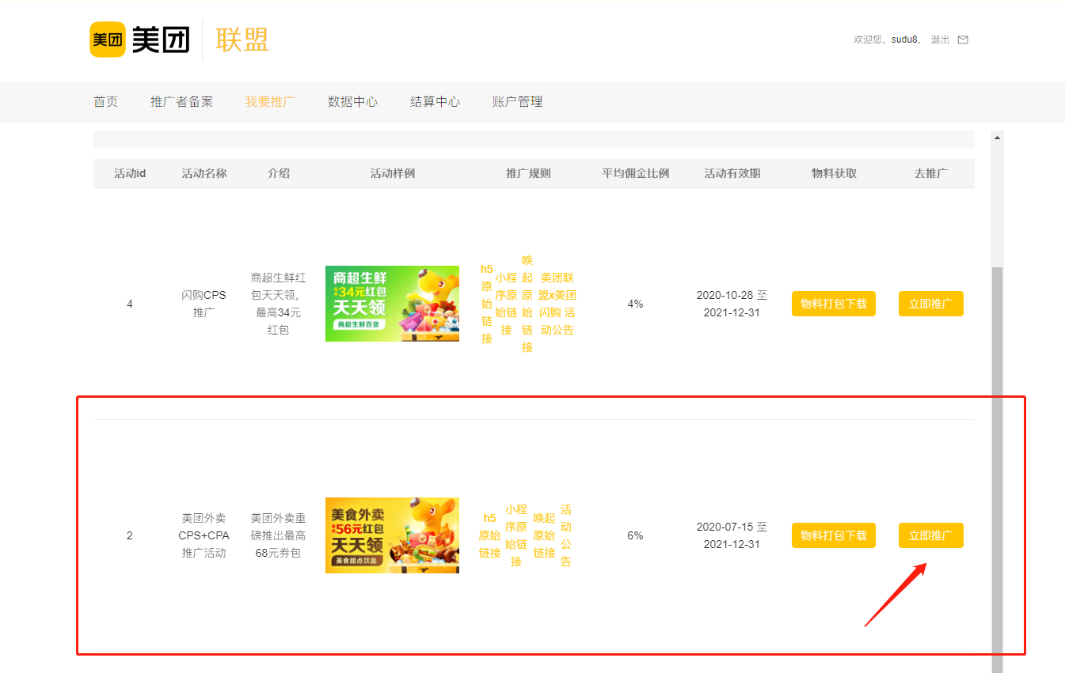The height and width of the screenshot is (673, 1065).
Task: Switch to 结算中心 tab
Action: (435, 101)
